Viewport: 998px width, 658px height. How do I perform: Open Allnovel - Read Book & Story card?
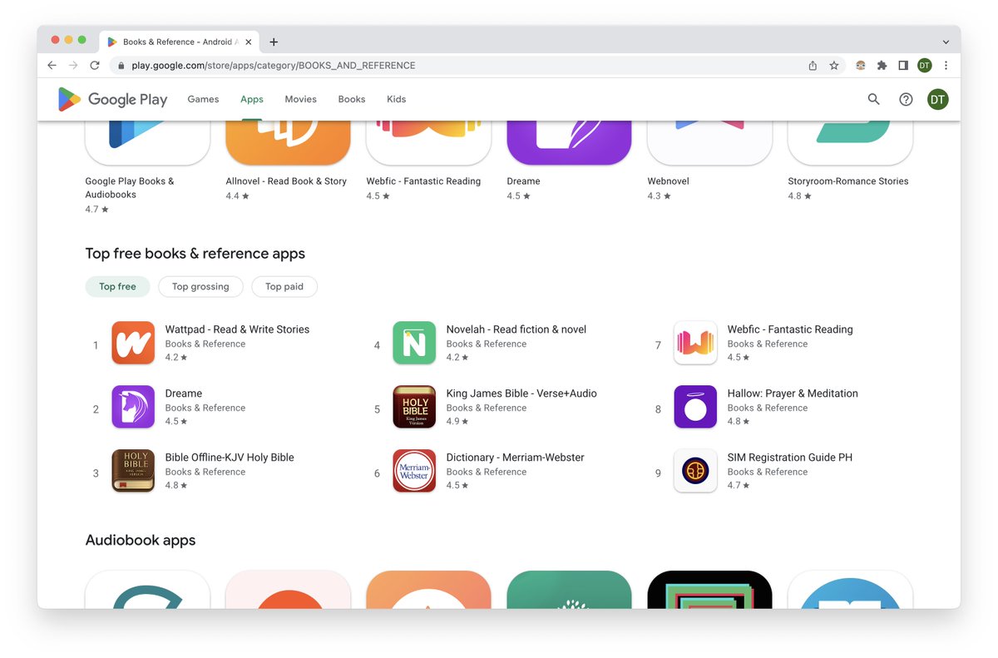(288, 162)
